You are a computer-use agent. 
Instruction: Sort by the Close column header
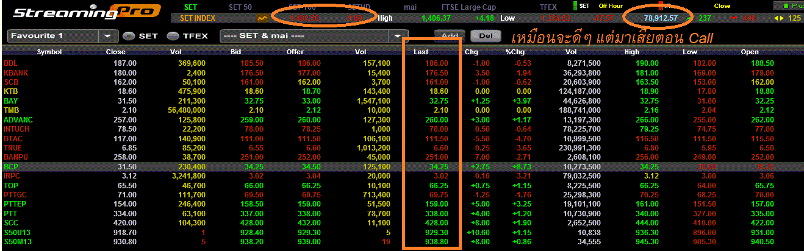(x=115, y=52)
